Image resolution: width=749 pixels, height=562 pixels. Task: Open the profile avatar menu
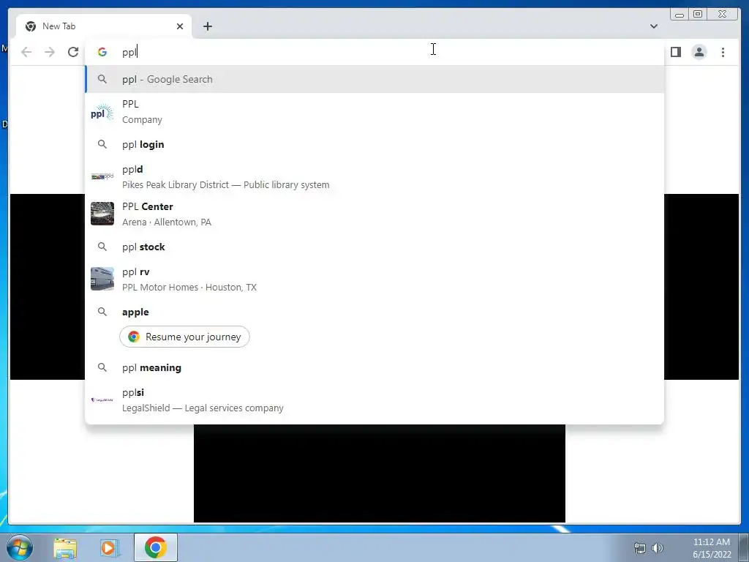(699, 52)
